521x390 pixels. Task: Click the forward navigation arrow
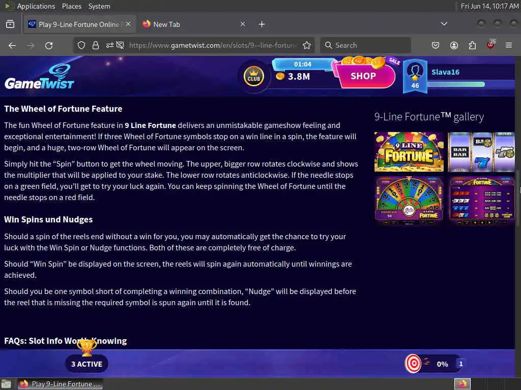(31, 45)
